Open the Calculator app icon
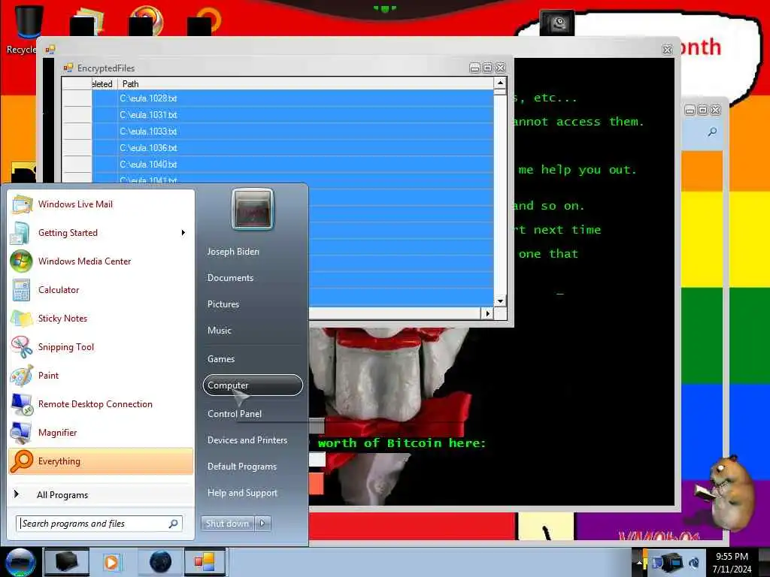Viewport: 770px width, 577px height. [x=21, y=290]
